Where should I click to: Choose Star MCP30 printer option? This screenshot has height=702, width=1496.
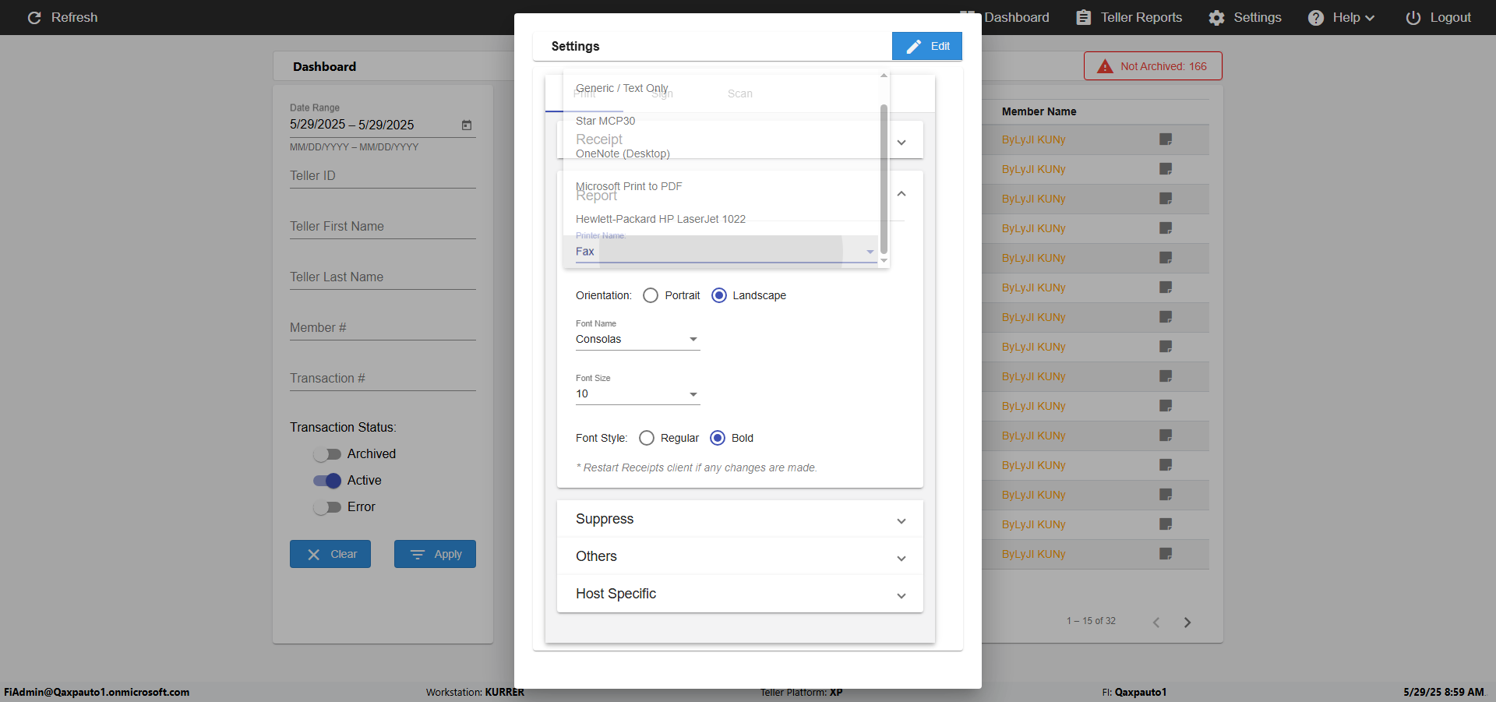(721, 121)
